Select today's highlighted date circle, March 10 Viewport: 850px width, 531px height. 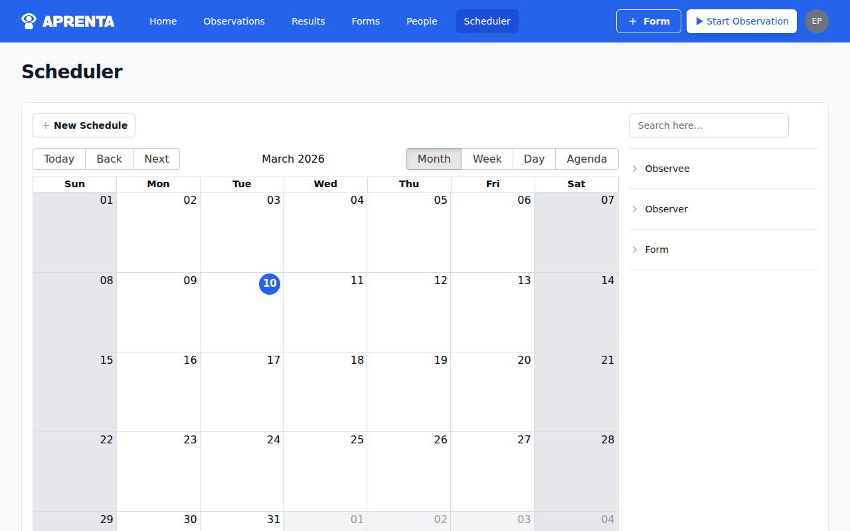270,283
